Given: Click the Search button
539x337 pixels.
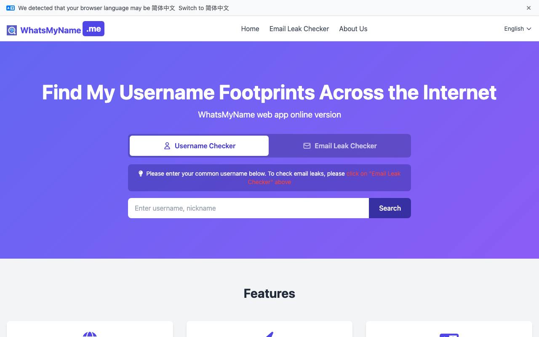Looking at the screenshot, I should click(390, 208).
